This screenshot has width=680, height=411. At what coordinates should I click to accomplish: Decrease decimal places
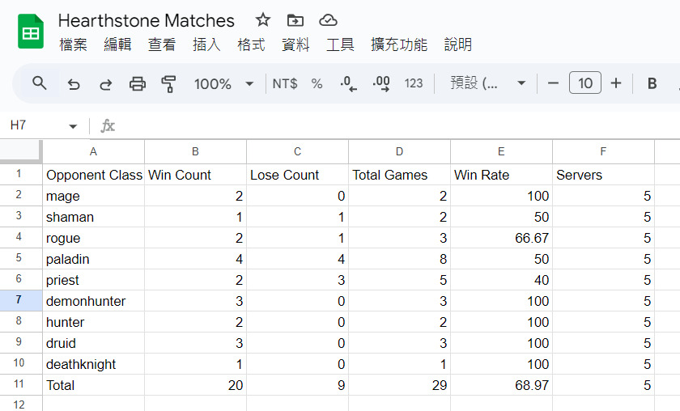point(348,83)
